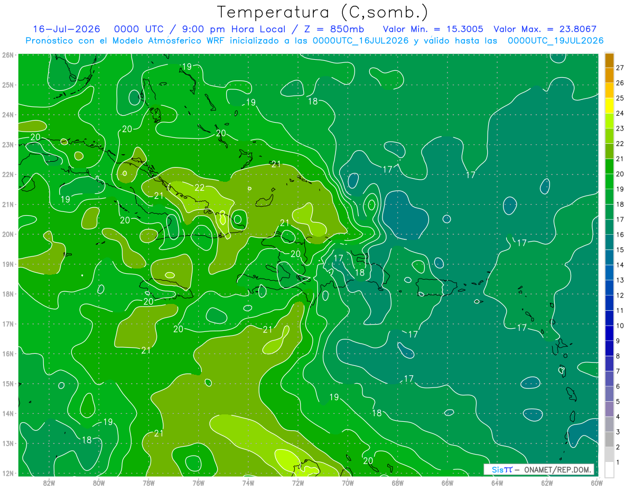The height and width of the screenshot is (490, 634).
Task: Click the yellow swatch between legend 24 and 25
Action: click(x=609, y=106)
